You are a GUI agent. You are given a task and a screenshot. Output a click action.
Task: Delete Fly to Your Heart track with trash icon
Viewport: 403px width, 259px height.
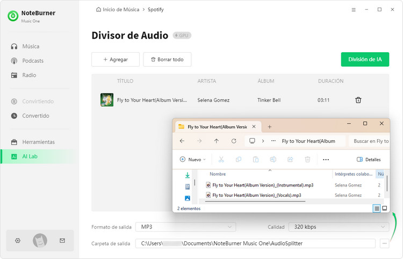(x=358, y=100)
